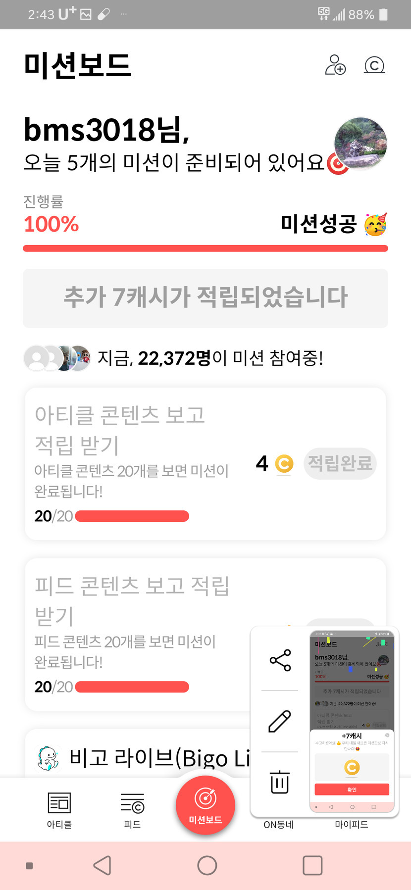Tap the red mission progress bar
411x890 pixels.
pos(205,248)
